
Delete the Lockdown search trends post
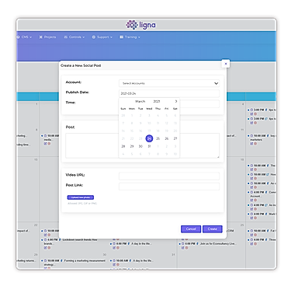pyautogui.click(x=49, y=248)
